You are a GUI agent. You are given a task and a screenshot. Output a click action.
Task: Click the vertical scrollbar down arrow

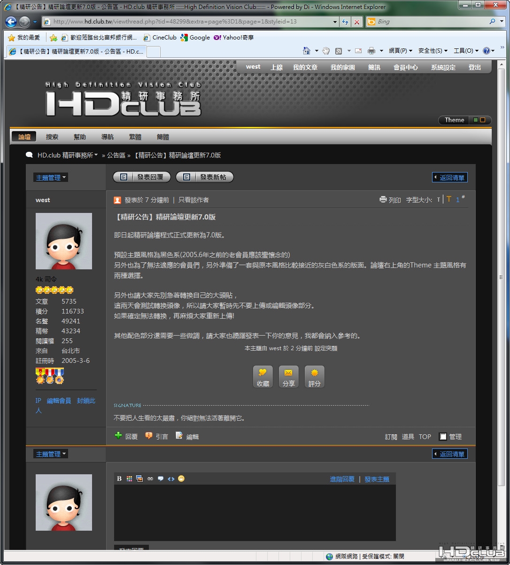(x=501, y=545)
